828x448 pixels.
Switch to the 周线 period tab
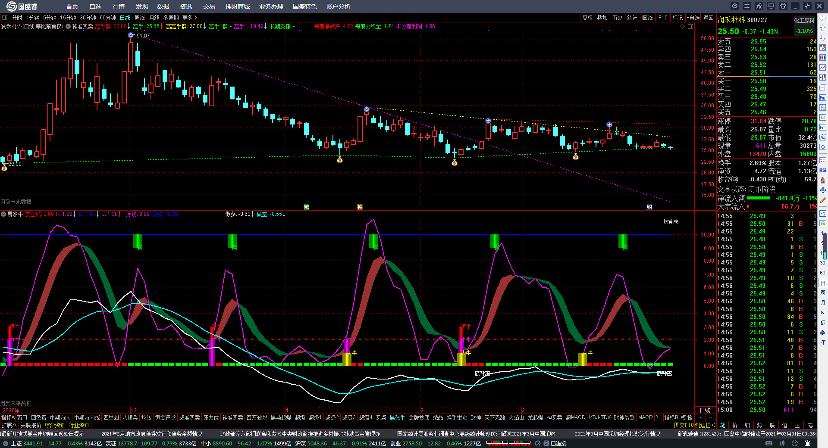140,18
